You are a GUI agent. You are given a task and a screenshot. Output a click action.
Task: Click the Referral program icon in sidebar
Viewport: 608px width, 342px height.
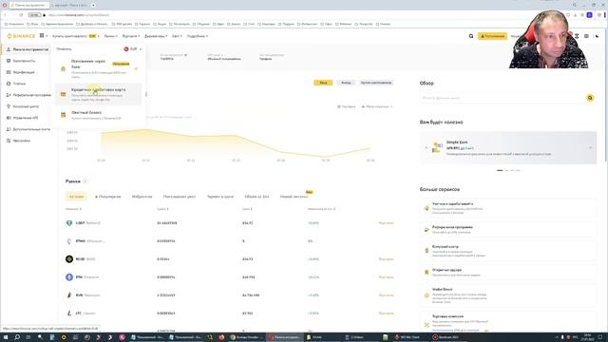point(9,95)
